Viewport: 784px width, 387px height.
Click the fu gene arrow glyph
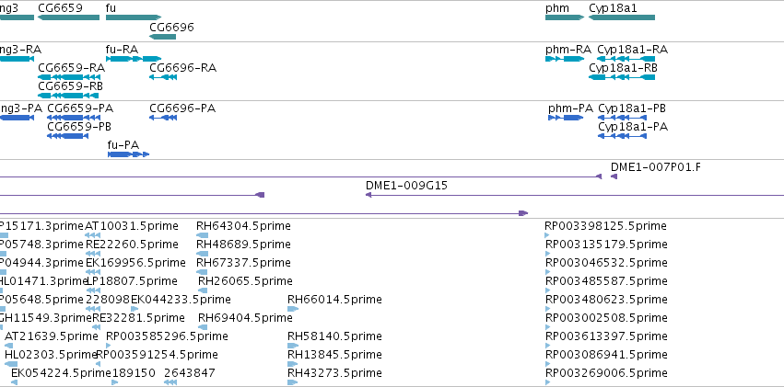134,17
